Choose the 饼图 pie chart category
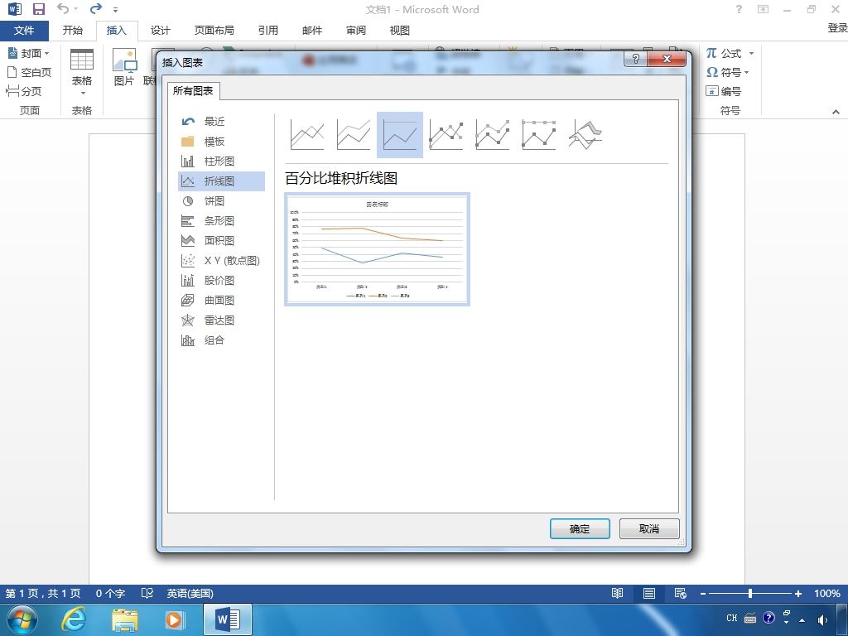 (221, 201)
